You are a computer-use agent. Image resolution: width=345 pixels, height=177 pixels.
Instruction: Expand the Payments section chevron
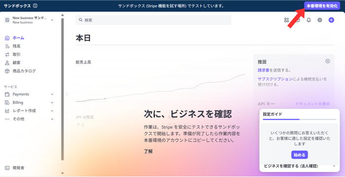pos(52,94)
